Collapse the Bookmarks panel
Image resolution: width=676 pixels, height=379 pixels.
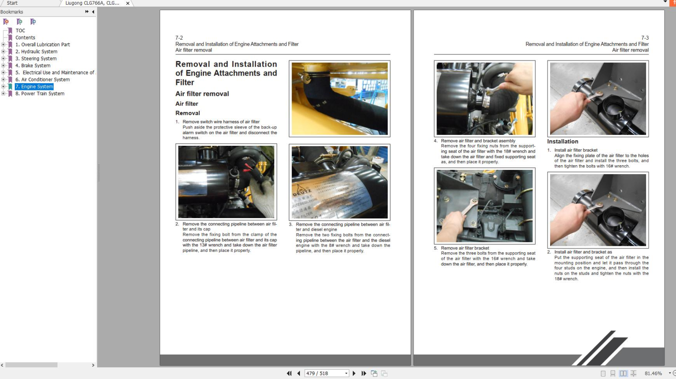93,12
